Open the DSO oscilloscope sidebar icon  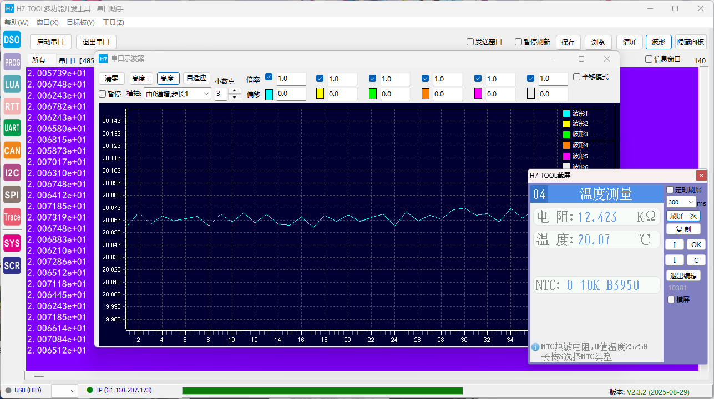(12, 40)
